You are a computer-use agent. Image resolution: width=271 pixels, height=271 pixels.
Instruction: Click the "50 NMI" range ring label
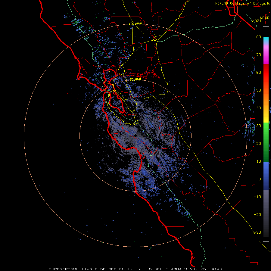tap(135, 79)
